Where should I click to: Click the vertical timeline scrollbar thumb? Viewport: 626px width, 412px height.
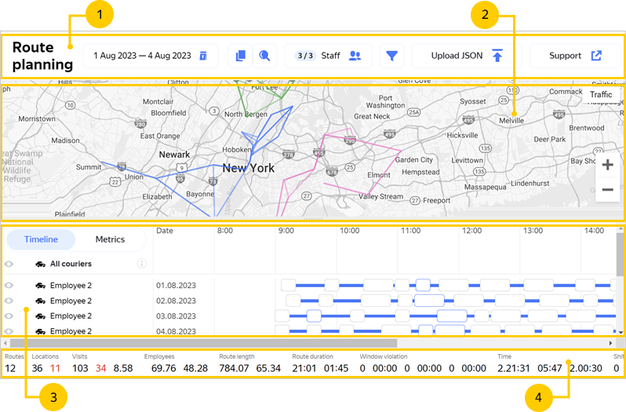620,251
